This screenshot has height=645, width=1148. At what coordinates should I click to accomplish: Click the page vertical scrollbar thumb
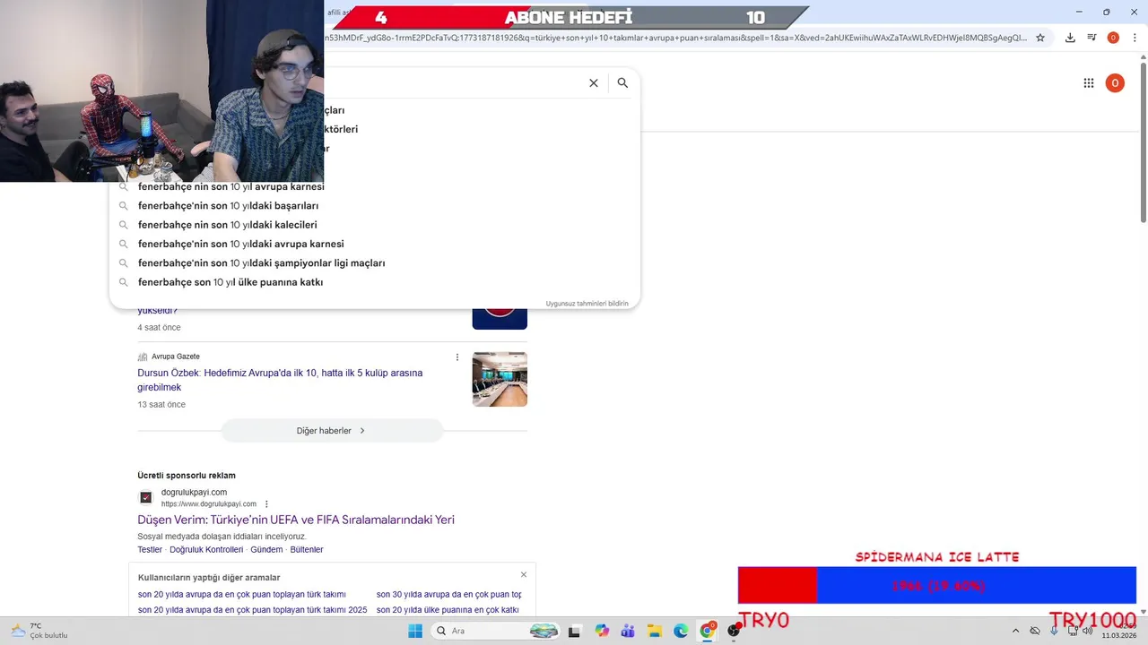click(1143, 143)
